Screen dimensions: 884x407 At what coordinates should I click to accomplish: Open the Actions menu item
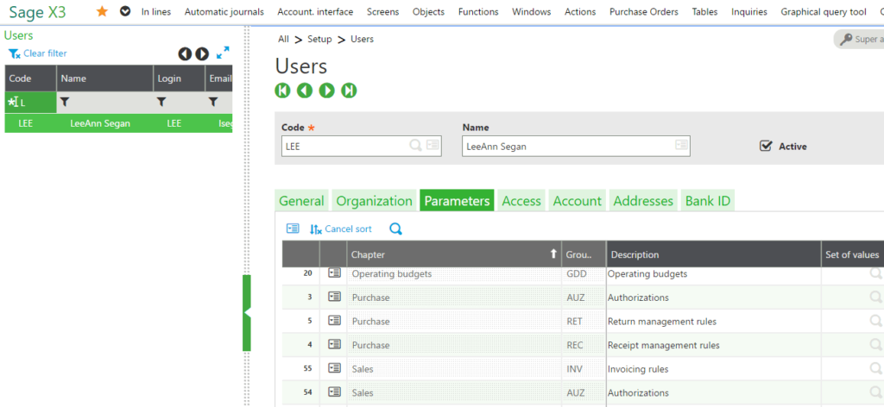(x=580, y=12)
